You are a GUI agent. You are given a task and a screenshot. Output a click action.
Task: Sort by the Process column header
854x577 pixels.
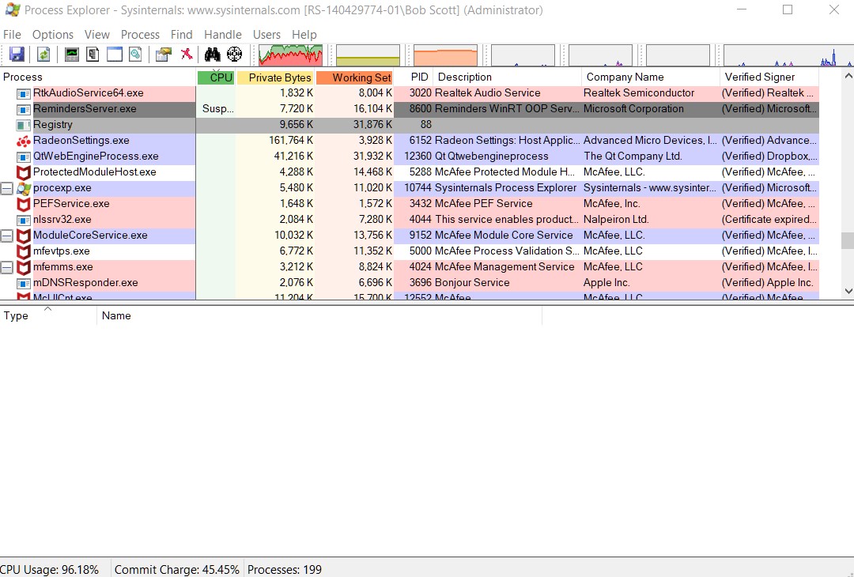coord(98,77)
